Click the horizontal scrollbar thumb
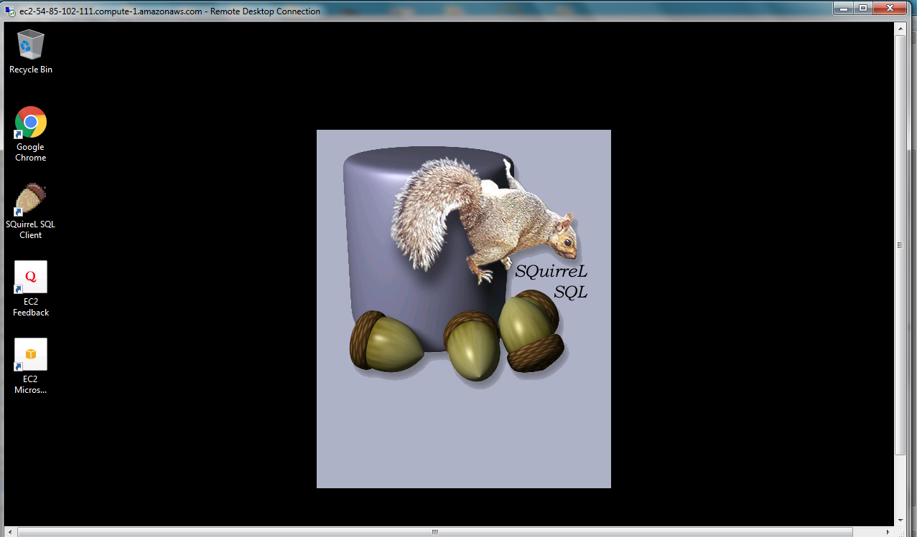Screen dimensions: 917x537 pos(434,532)
